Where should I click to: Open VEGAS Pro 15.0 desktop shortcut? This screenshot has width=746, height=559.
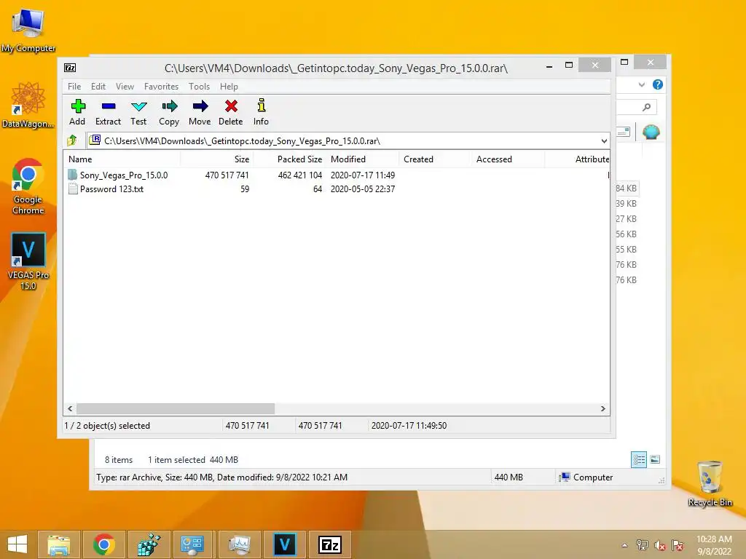28,261
